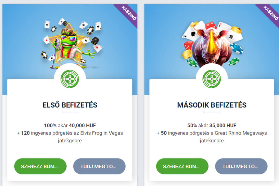Image resolution: width=279 pixels, height=186 pixels.
Task: Click the Great Rhino Megaways free spins text
Action: pyautogui.click(x=212, y=136)
